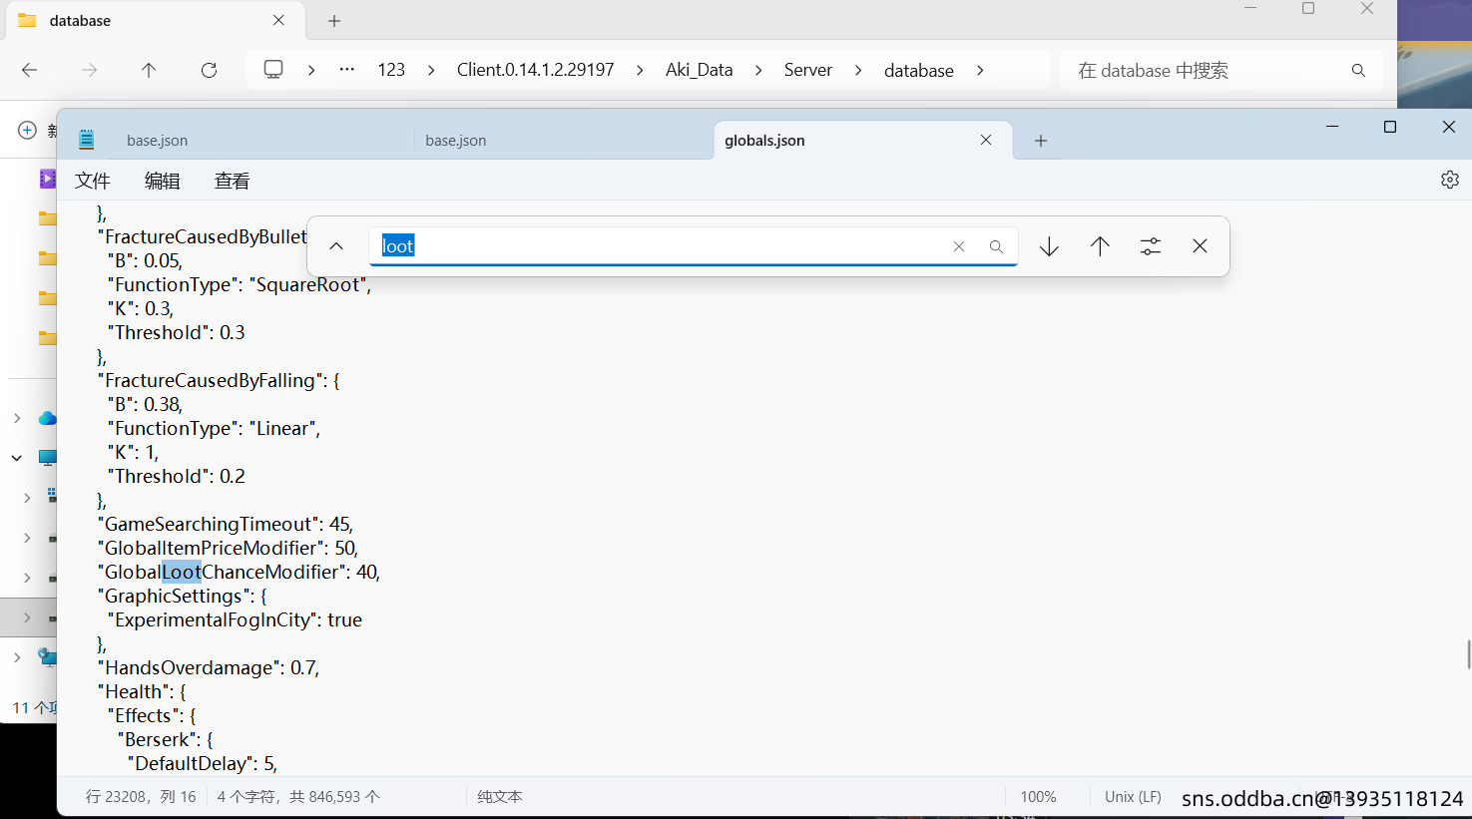This screenshot has width=1472, height=819.
Task: Expand the breadcrumb after database folder
Action: point(980,70)
